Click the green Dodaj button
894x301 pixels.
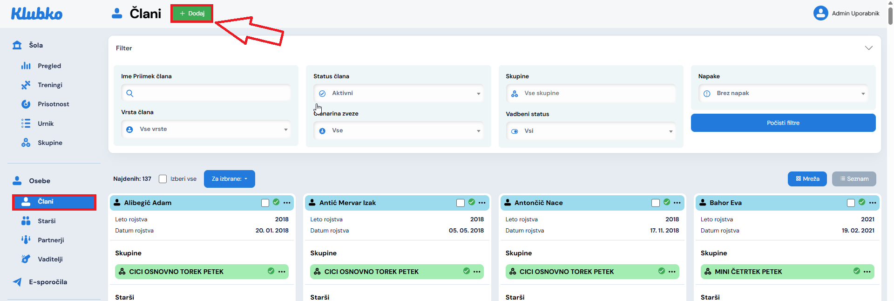pos(192,14)
